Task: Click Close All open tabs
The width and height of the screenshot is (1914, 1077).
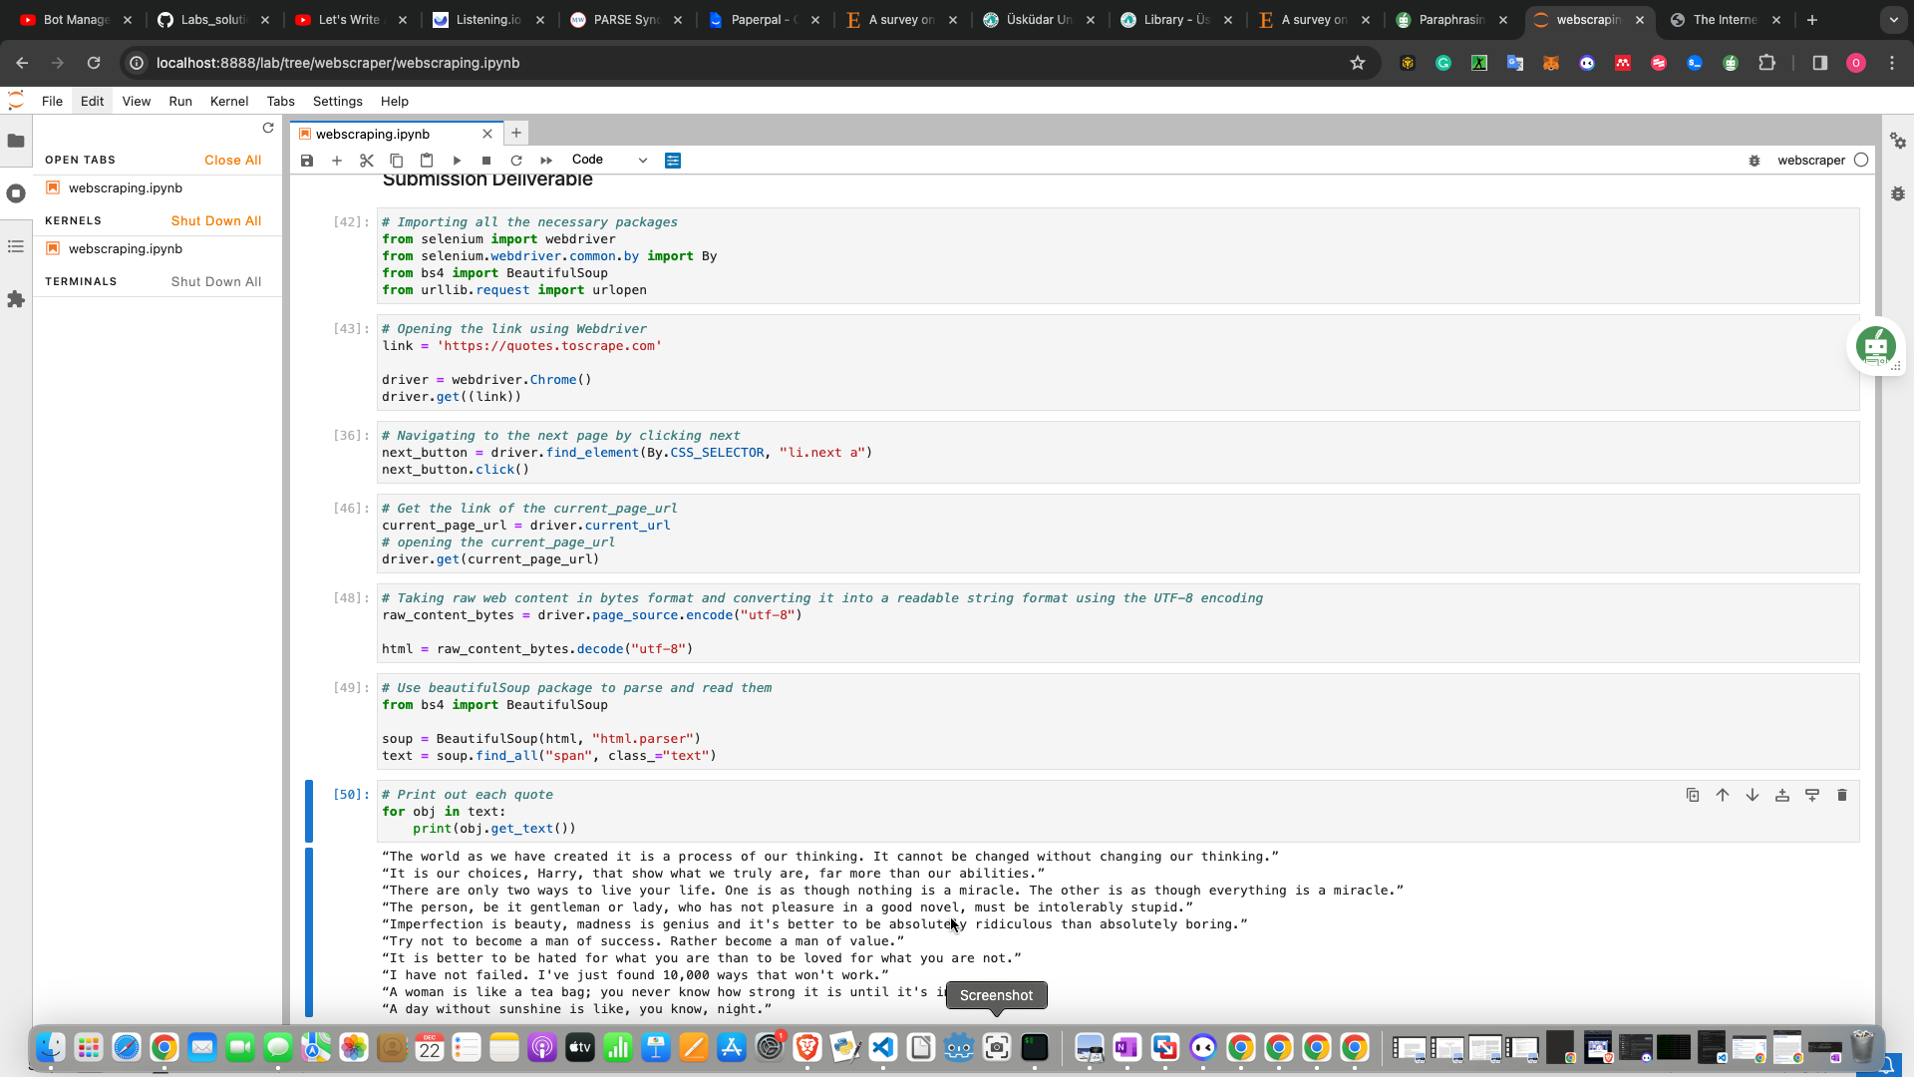Action: (x=233, y=160)
